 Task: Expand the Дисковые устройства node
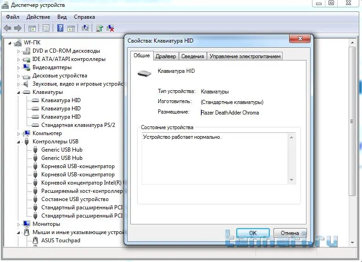coord(18,76)
